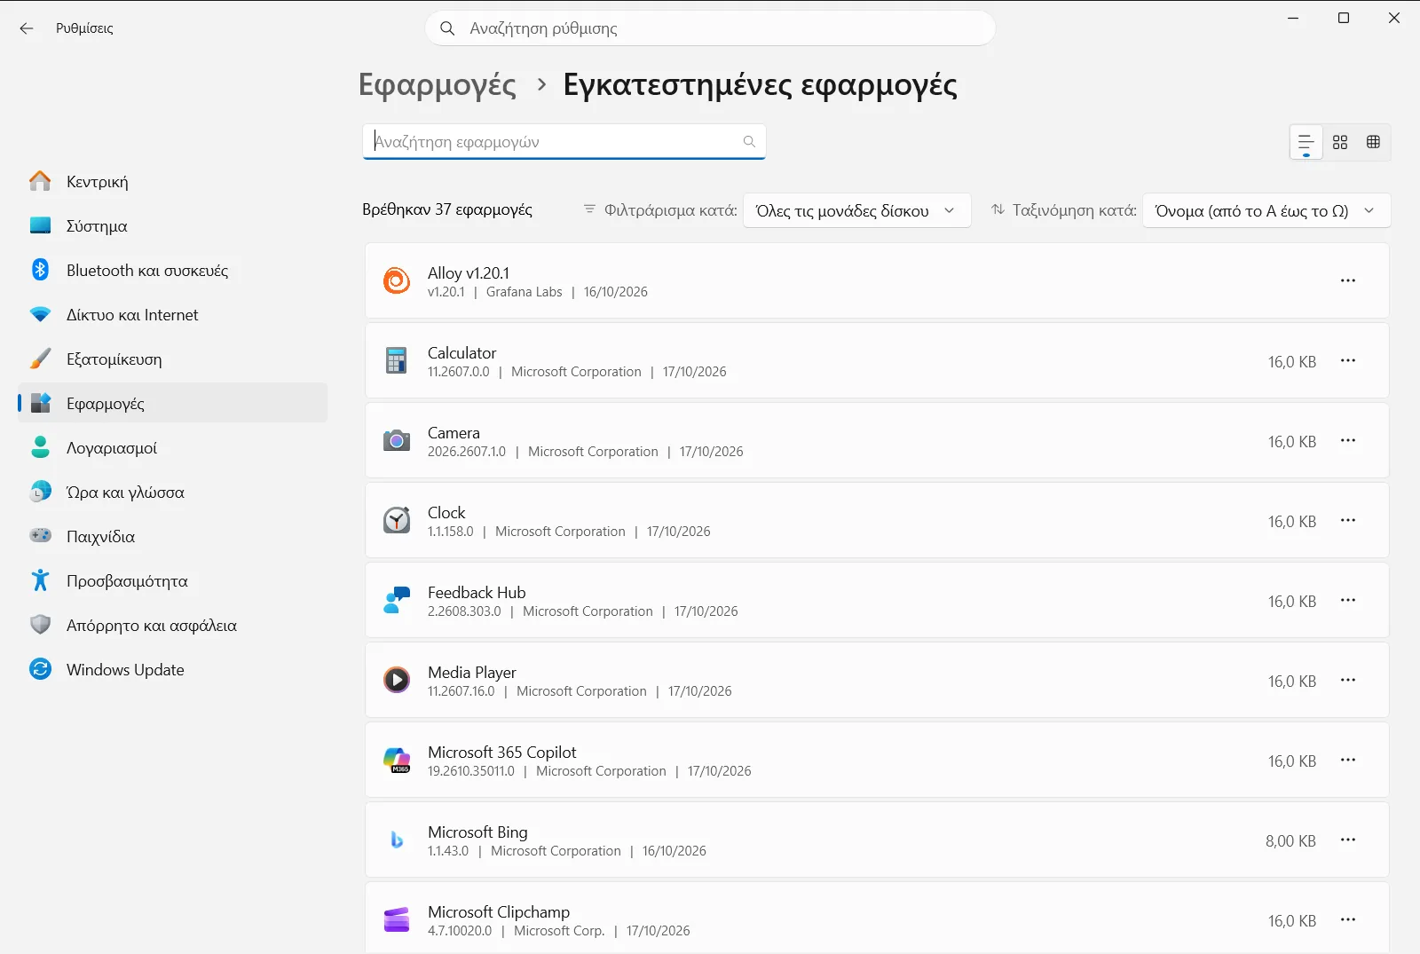
Task: Go back with the arrow icon
Action: coord(27,28)
